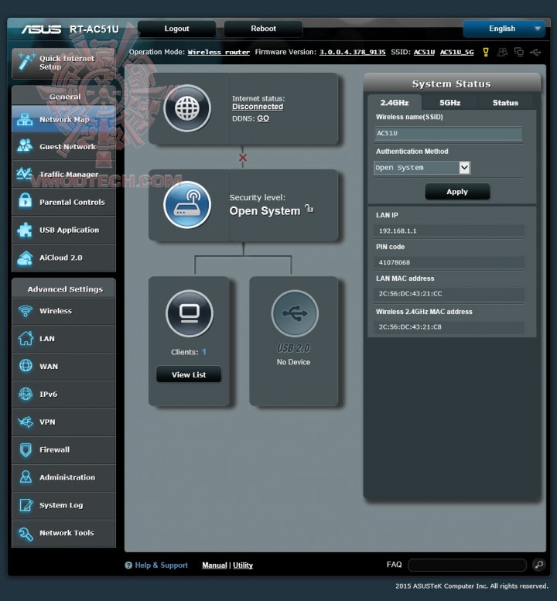Click LAN MAC address 2C:56:DC:43:21:CC
Image resolution: width=557 pixels, height=601 pixels.
pos(410,294)
